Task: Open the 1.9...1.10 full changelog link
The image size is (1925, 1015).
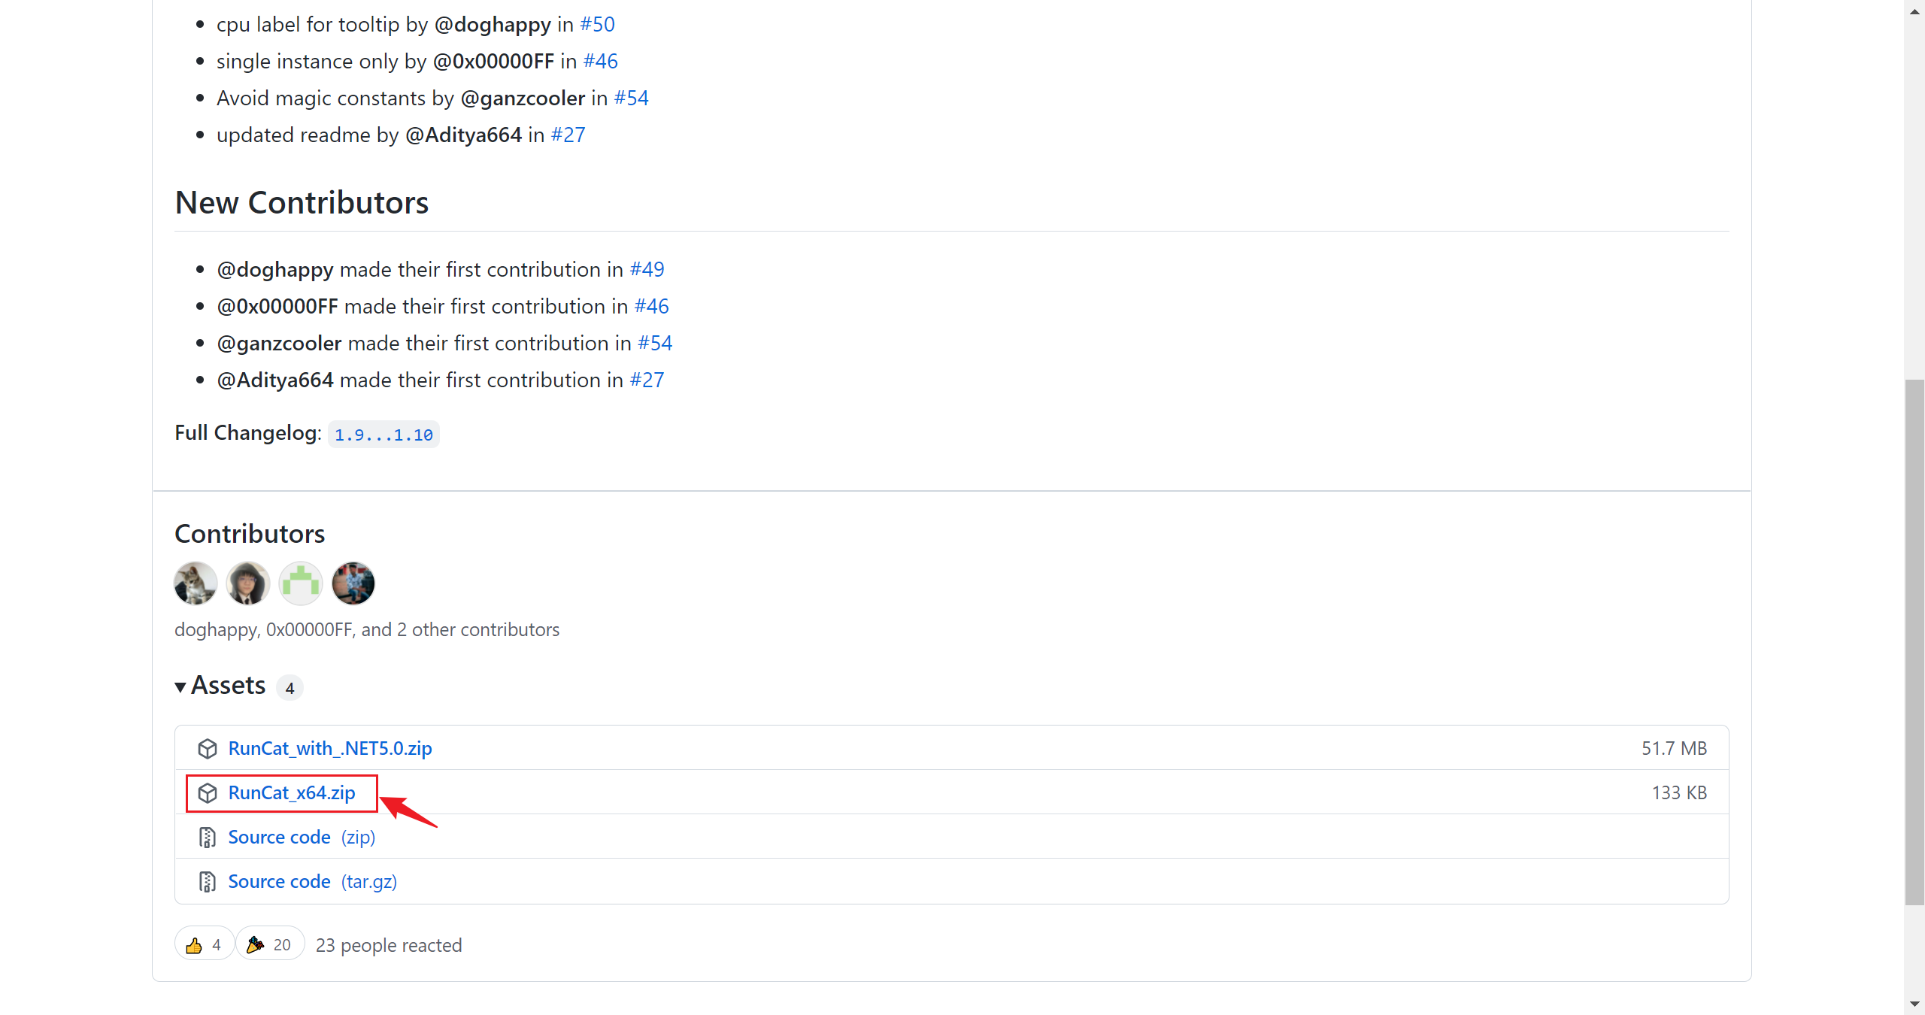Action: click(x=383, y=435)
